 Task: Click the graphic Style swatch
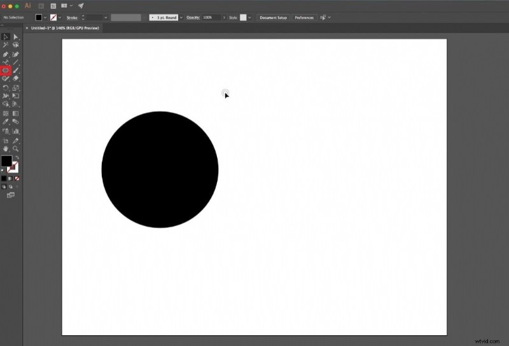(x=243, y=18)
